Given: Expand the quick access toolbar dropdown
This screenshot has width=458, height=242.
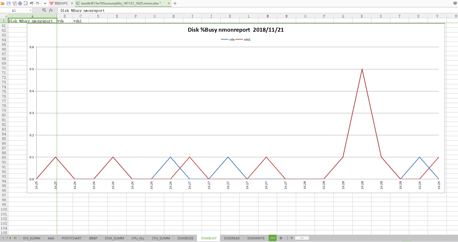Looking at the screenshot, I should [45, 3].
